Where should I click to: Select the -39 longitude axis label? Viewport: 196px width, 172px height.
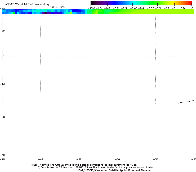click(x=79, y=160)
